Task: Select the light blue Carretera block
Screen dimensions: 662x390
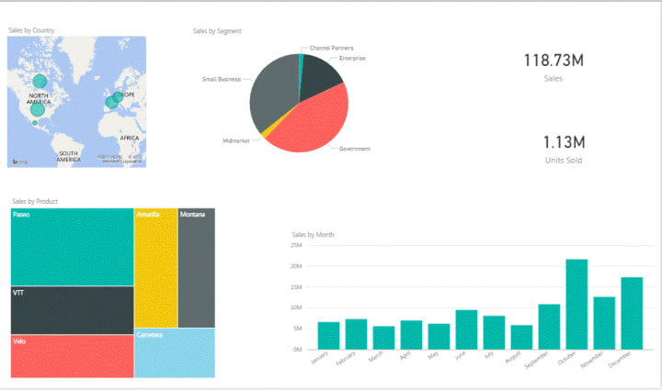Action: pos(175,353)
